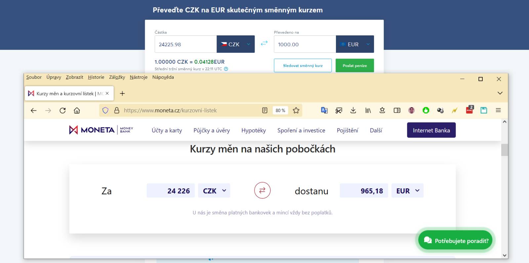Bookmark this page with the star
Image resolution: width=529 pixels, height=263 pixels.
pyautogui.click(x=296, y=110)
